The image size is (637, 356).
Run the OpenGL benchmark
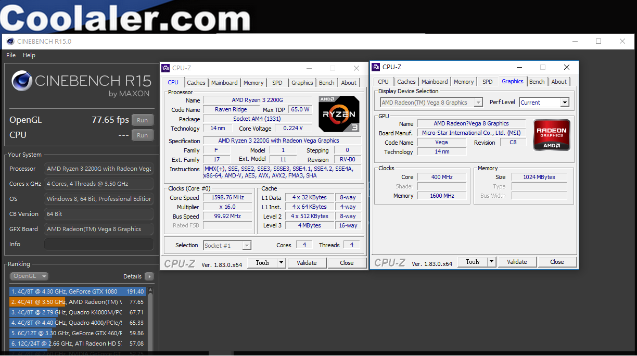coord(142,120)
